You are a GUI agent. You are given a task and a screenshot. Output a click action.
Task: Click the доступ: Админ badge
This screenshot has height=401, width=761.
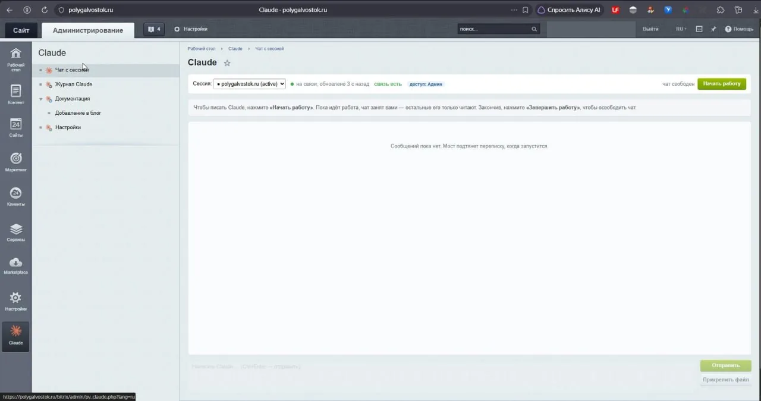point(426,84)
